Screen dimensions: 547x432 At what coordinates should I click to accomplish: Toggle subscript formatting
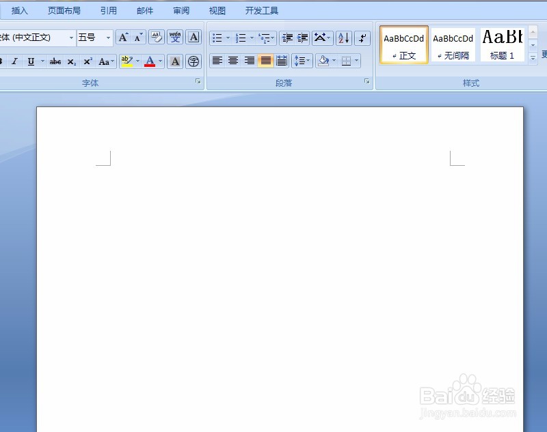[71, 61]
